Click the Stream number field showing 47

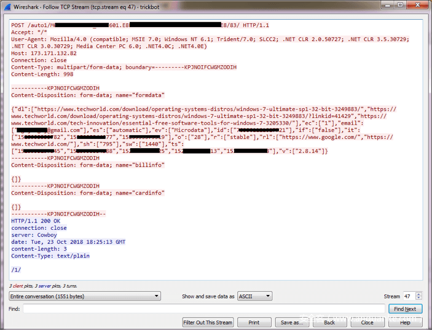(x=408, y=296)
